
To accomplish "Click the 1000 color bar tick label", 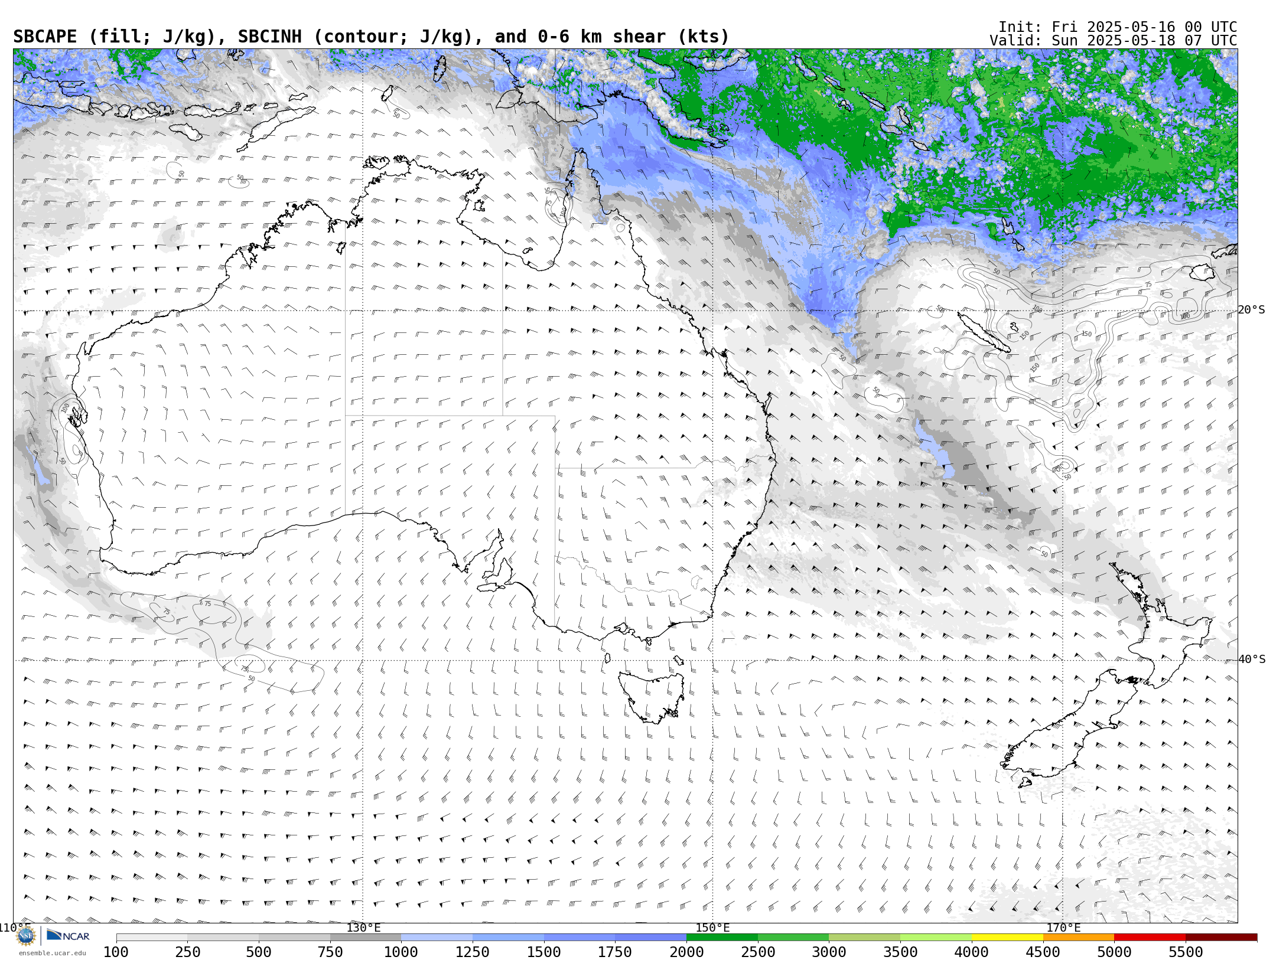I will point(401,952).
